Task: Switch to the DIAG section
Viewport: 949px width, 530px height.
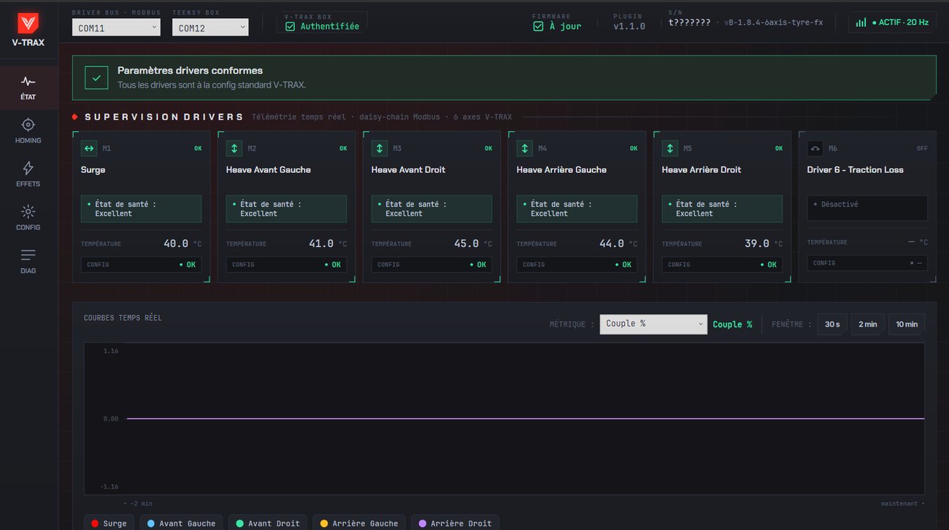Action: click(x=28, y=262)
